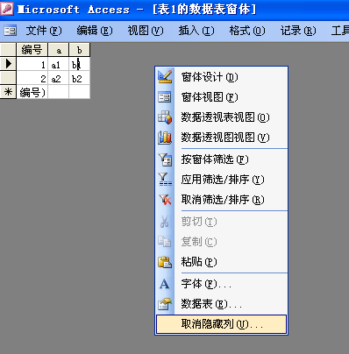This screenshot has width=349, height=354.
Task: Choose 数据透视表视图(O) menu entry
Action: [221, 117]
